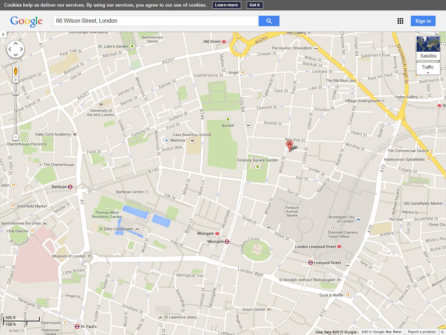Open Edit in Google Map Maker link
446x335 pixels.
point(382,332)
